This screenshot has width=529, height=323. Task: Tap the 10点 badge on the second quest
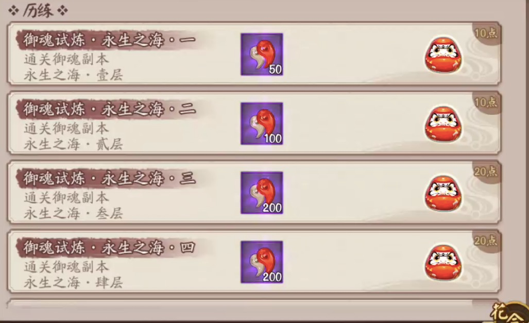486,103
